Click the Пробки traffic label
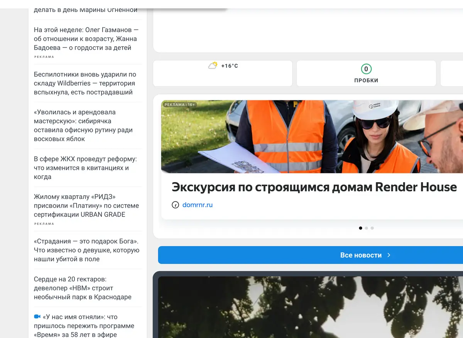The image size is (463, 338). tap(366, 81)
